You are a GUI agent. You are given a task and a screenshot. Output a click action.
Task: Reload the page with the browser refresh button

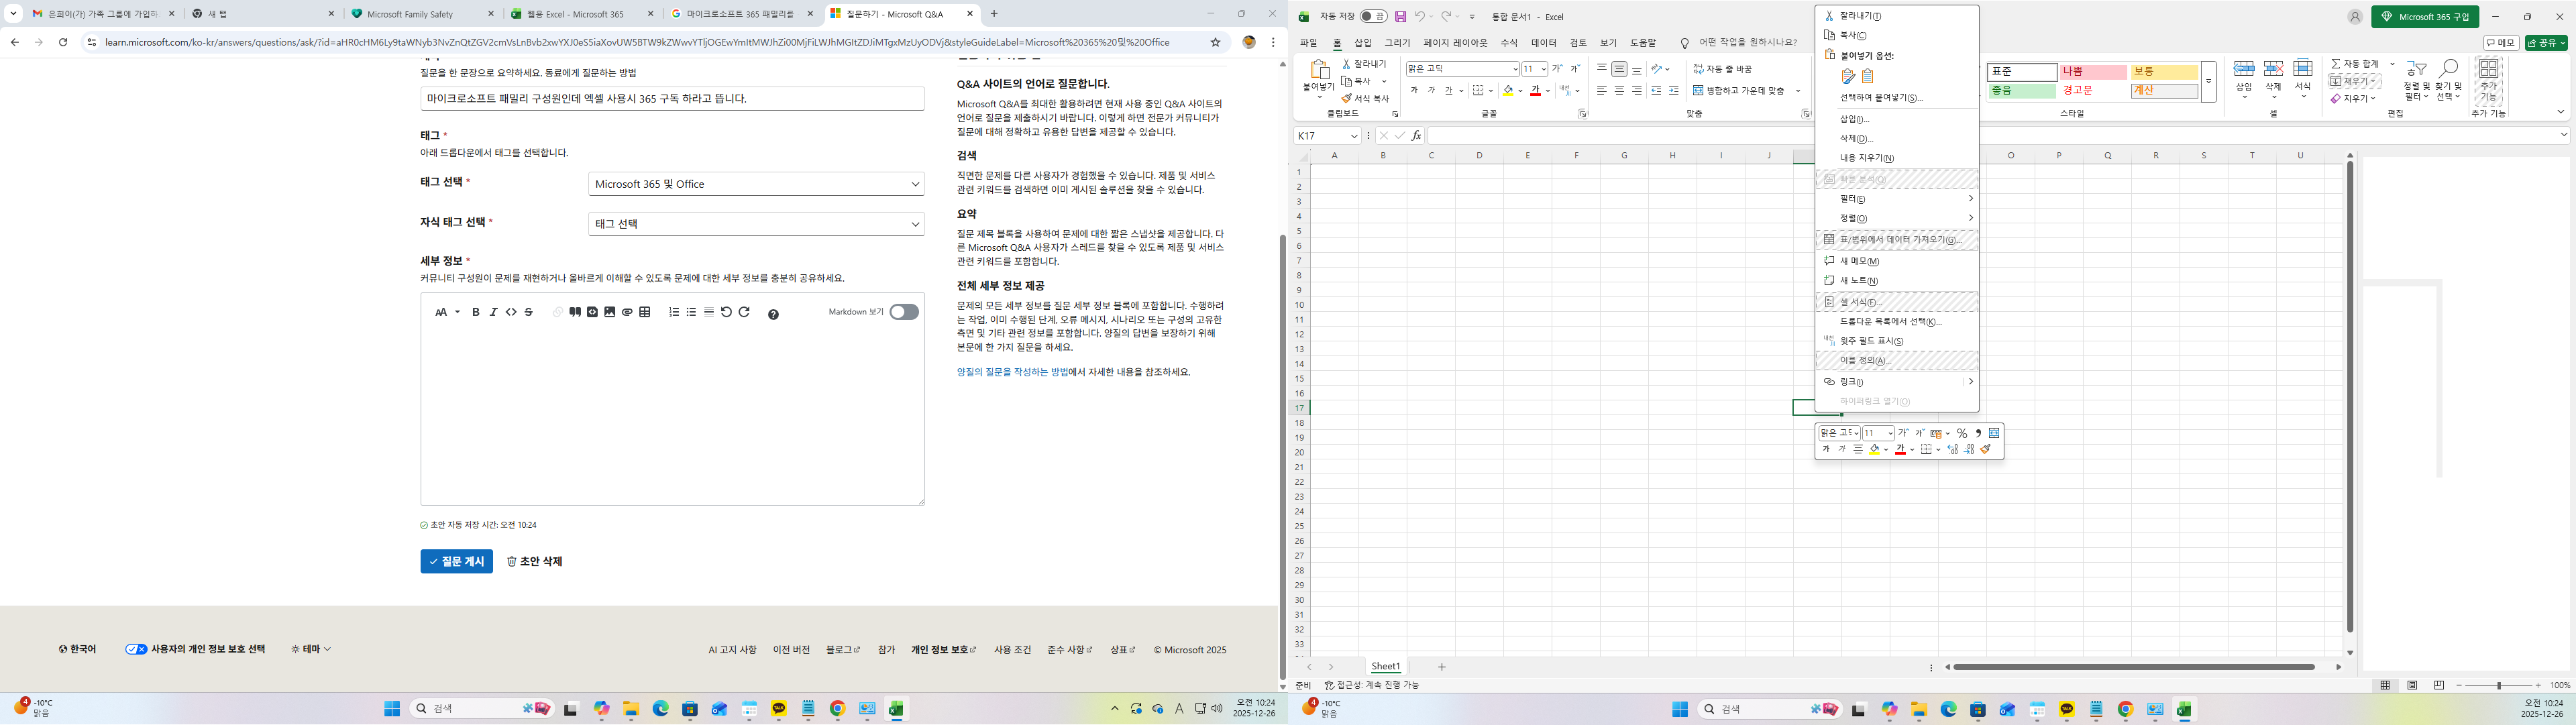click(x=63, y=42)
